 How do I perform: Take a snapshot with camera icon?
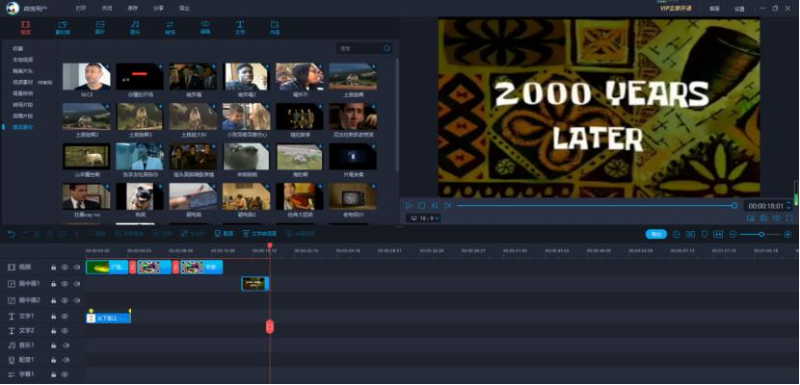coord(763,218)
